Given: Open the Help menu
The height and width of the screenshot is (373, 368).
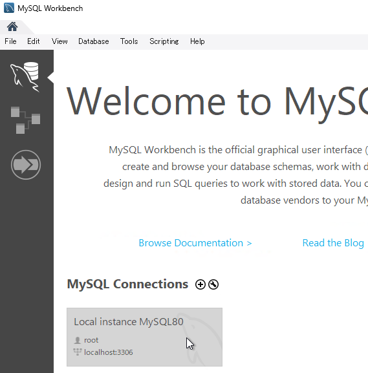Looking at the screenshot, I should coord(197,41).
